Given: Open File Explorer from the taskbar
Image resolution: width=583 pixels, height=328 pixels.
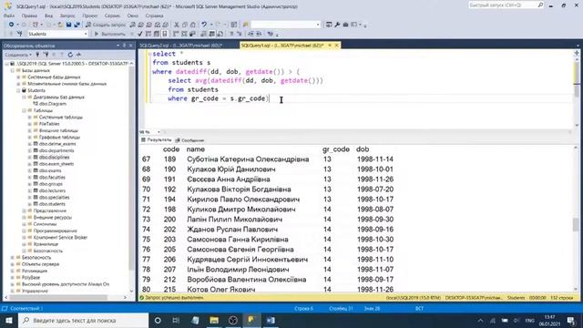Looking at the screenshot, I should 214,320.
